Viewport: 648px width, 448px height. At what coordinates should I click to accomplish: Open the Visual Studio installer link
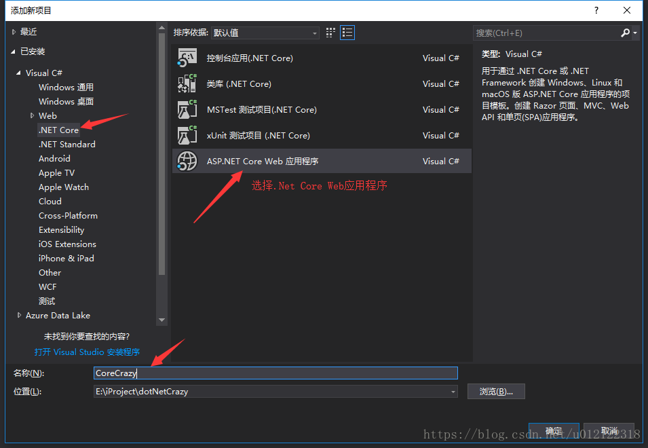(88, 352)
